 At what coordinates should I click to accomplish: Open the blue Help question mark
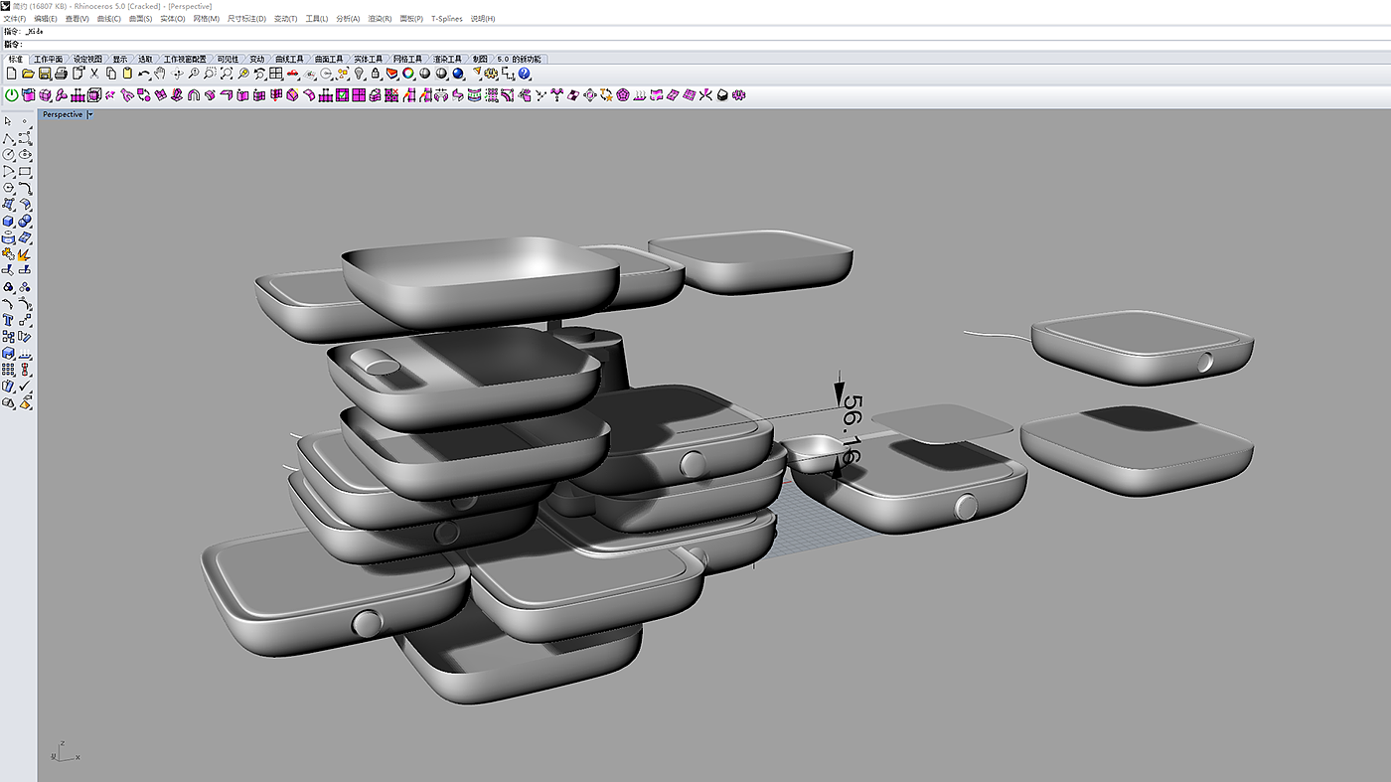[x=525, y=74]
